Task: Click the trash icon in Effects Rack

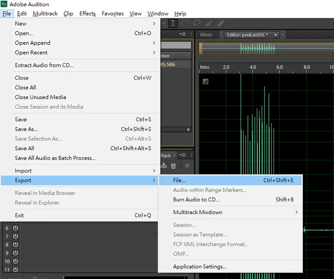Action: pos(173,166)
